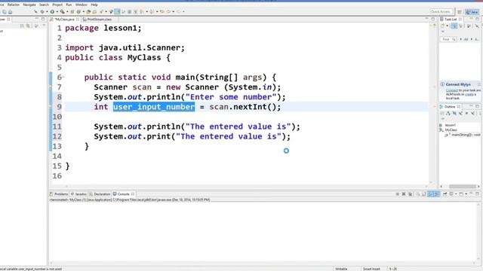This screenshot has width=483, height=271.
Task: Click Remove All Terminated Launches icon
Action: pyautogui.click(x=411, y=194)
